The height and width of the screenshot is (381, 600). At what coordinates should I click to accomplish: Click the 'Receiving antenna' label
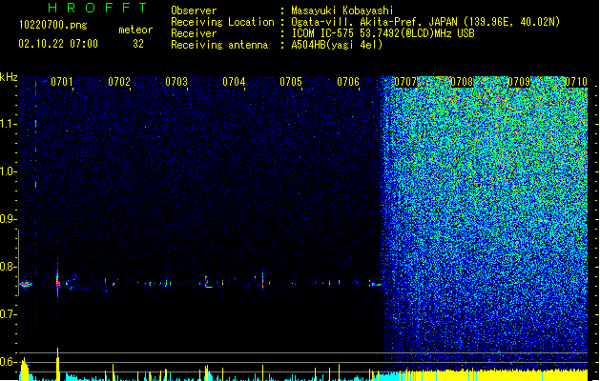click(219, 45)
